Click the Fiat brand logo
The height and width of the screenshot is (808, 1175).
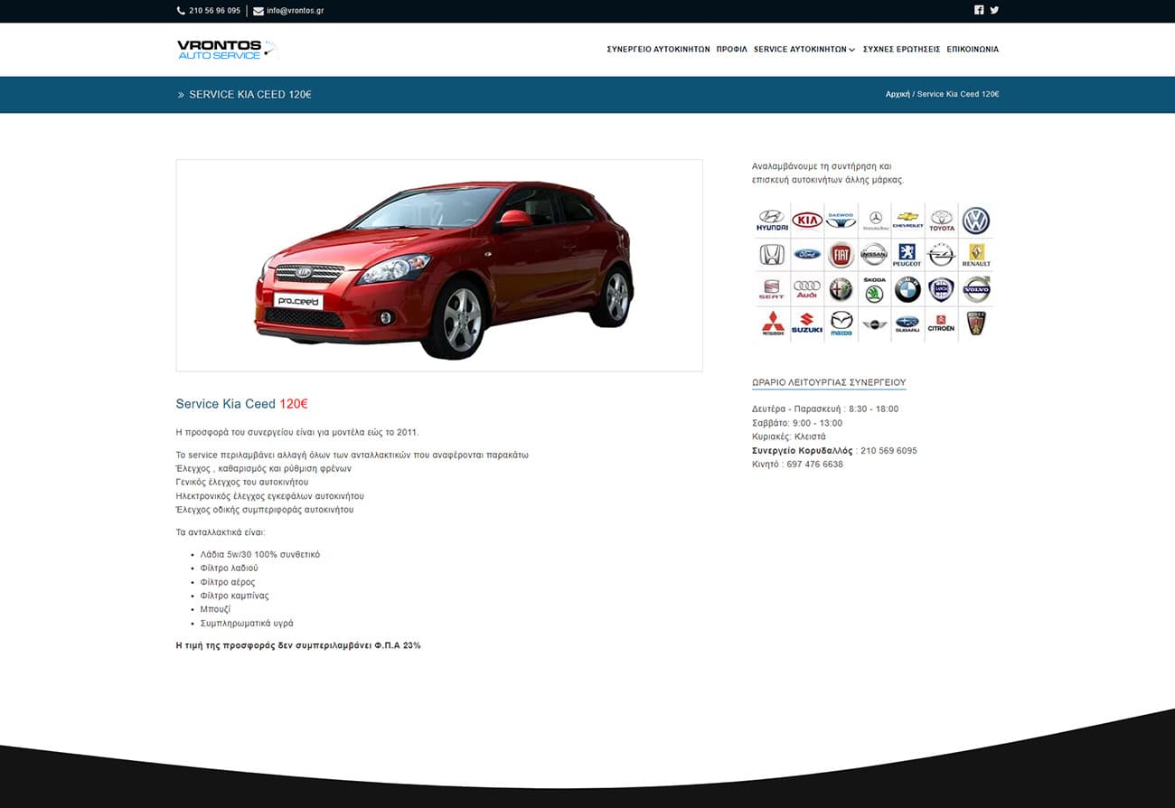click(841, 255)
